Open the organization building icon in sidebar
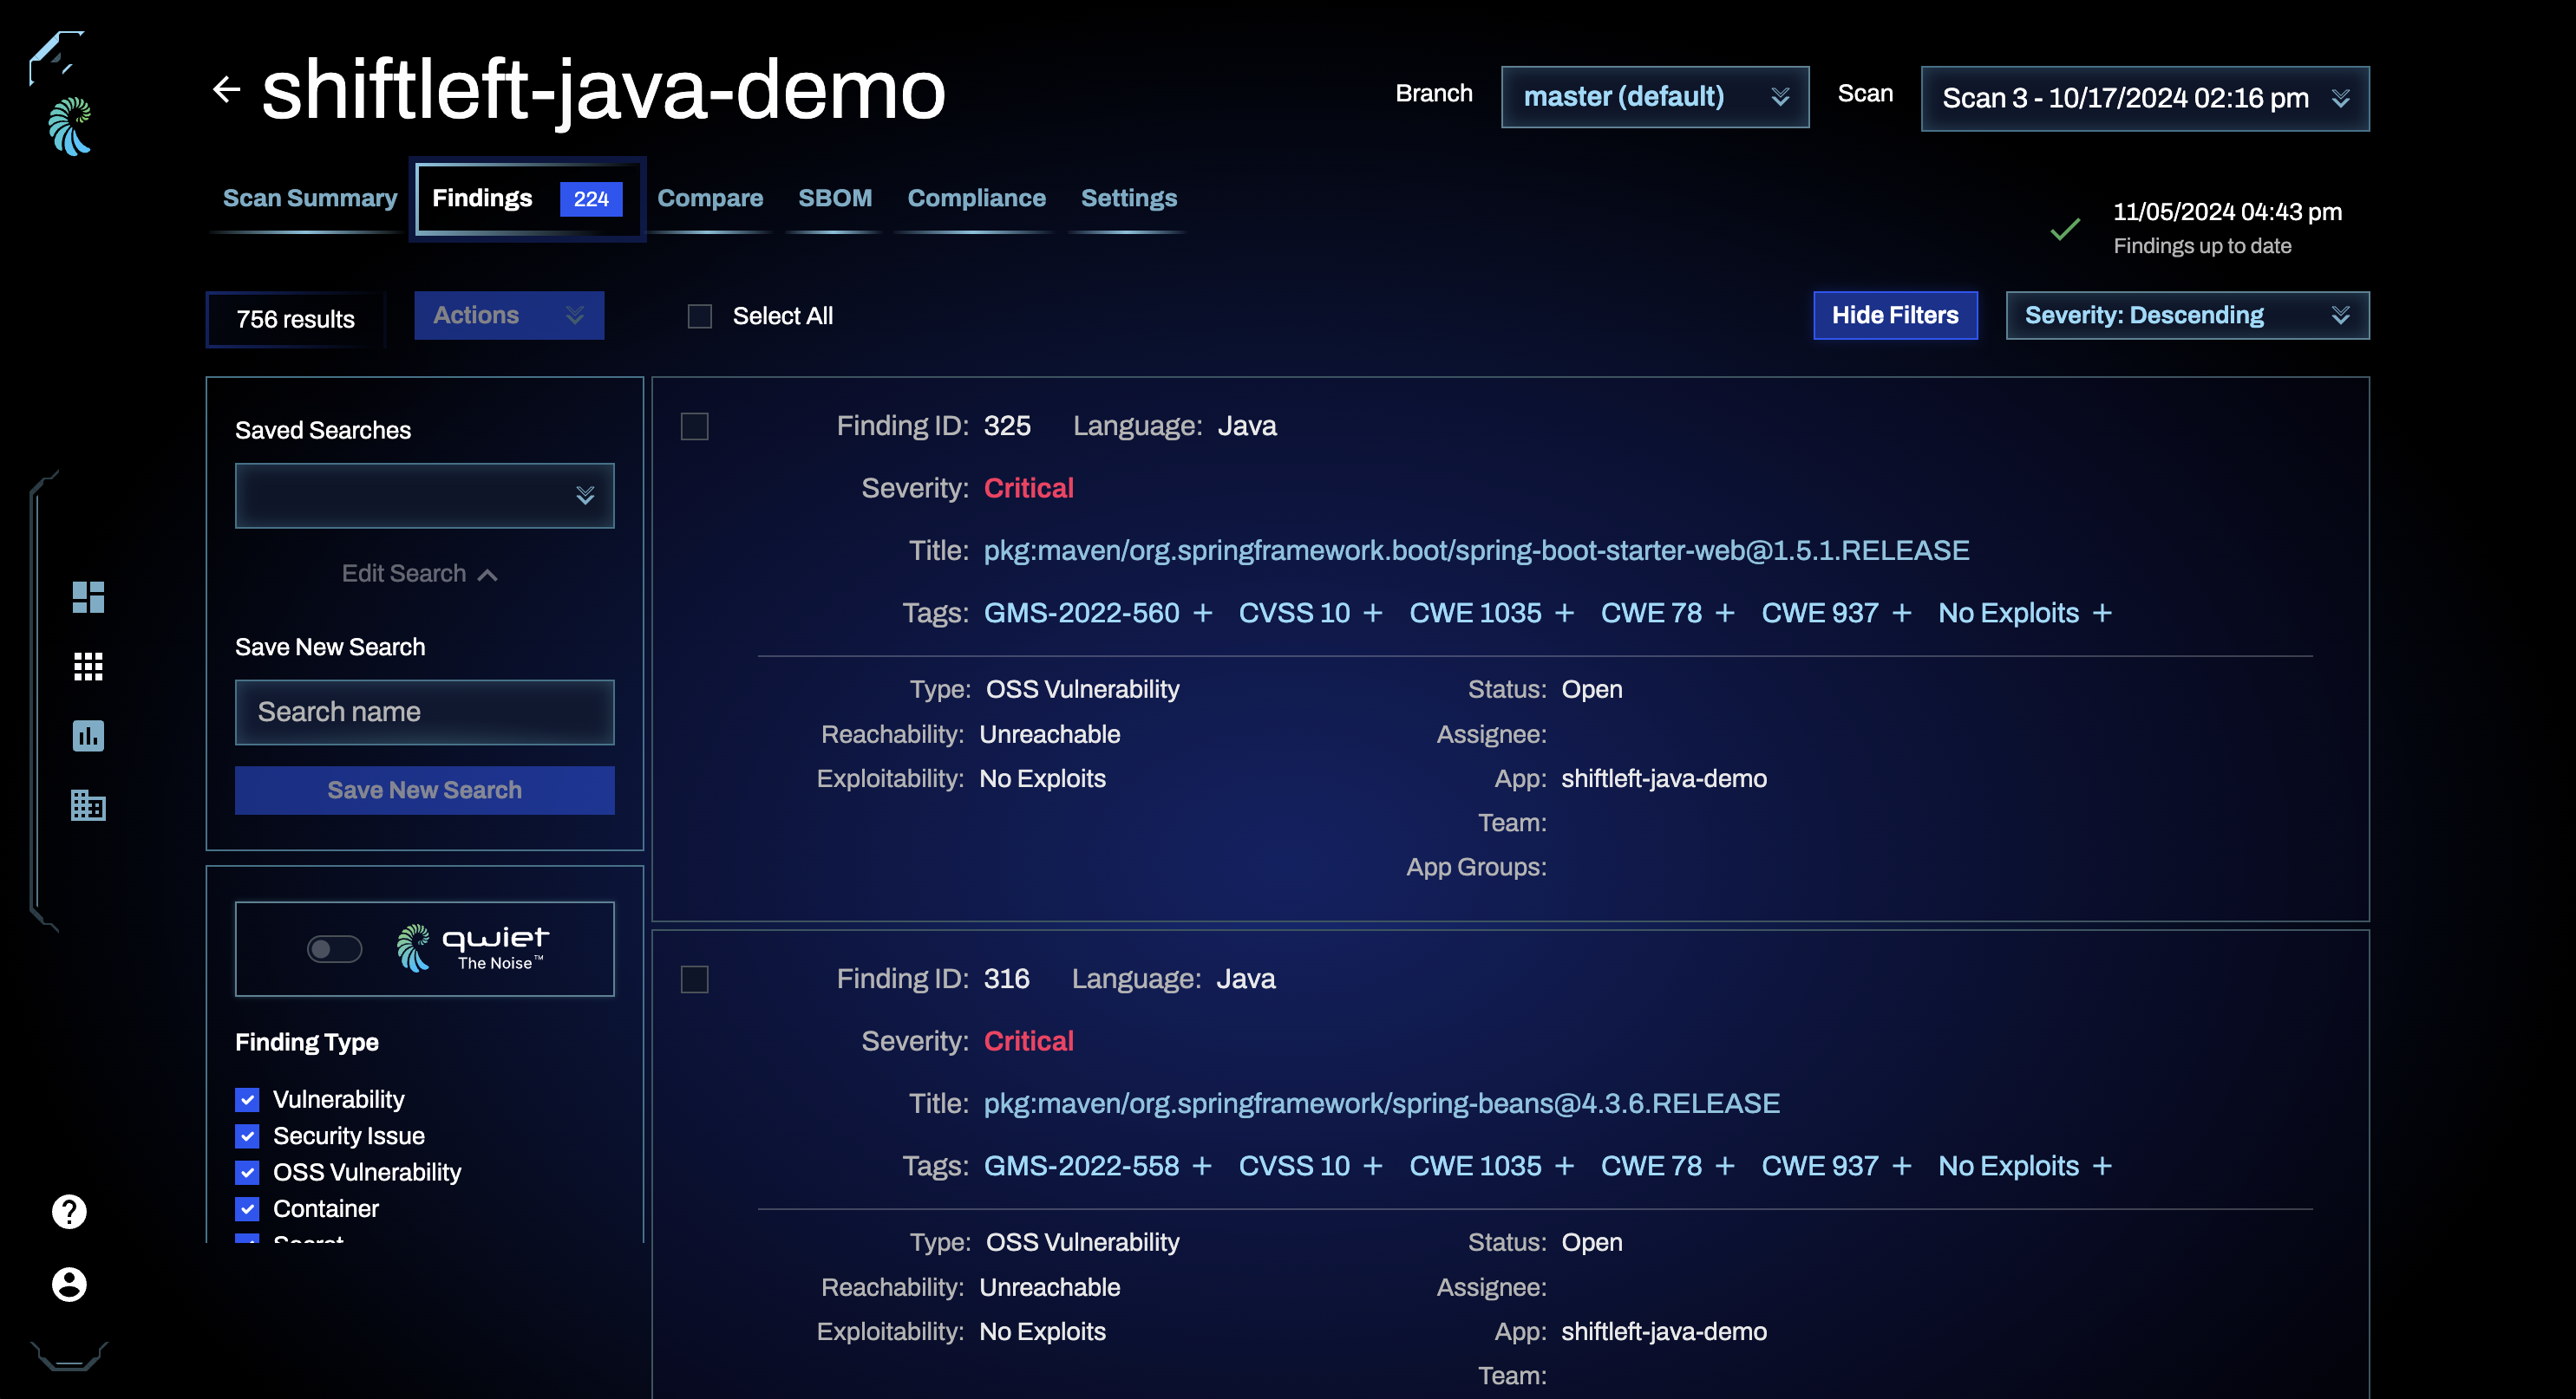2576x1399 pixels. click(88, 805)
